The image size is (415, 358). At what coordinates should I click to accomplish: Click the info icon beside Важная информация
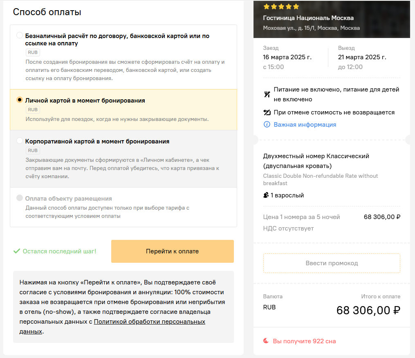click(x=267, y=124)
